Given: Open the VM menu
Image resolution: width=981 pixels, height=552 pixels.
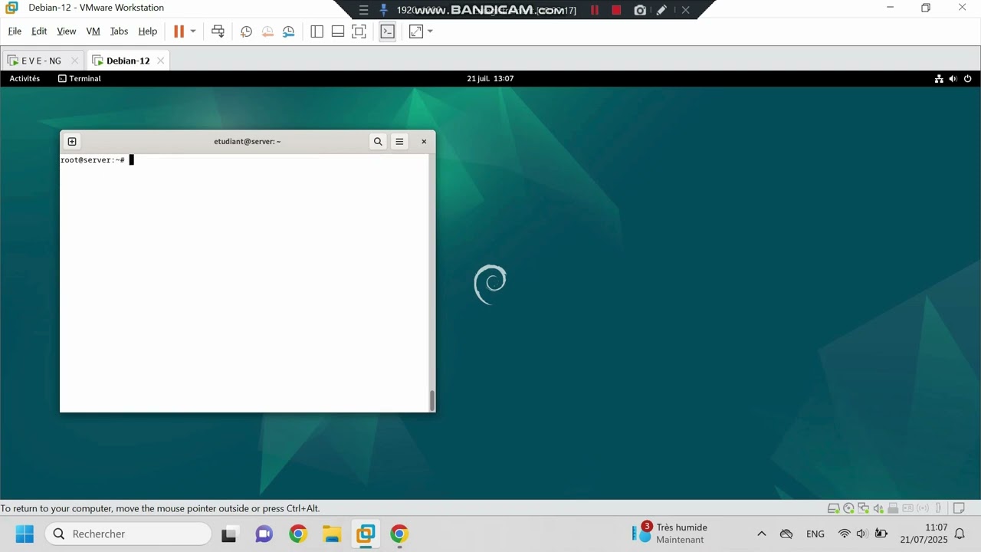Looking at the screenshot, I should coord(93,31).
